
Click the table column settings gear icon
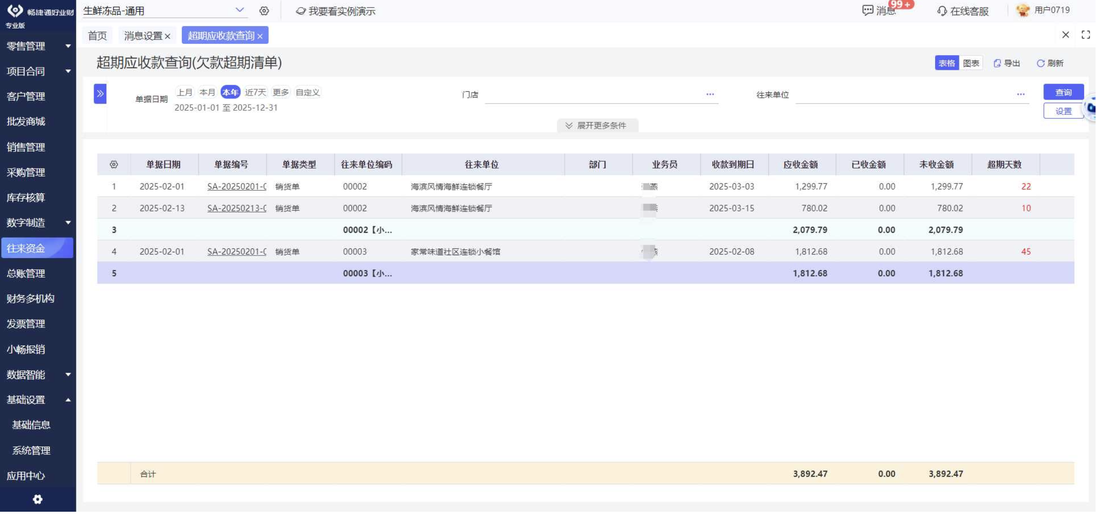(x=113, y=164)
